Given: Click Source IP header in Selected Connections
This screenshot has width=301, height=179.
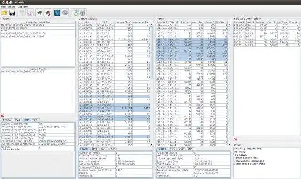Looking at the screenshot, I should (239, 23).
